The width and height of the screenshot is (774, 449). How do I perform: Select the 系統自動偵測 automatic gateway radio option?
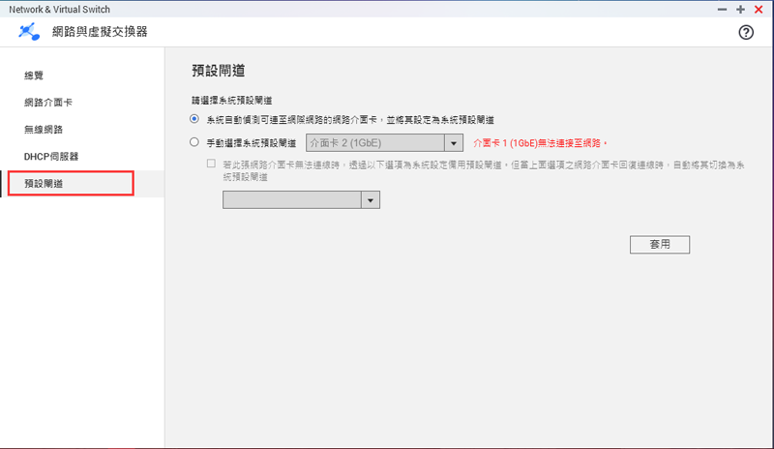(194, 119)
